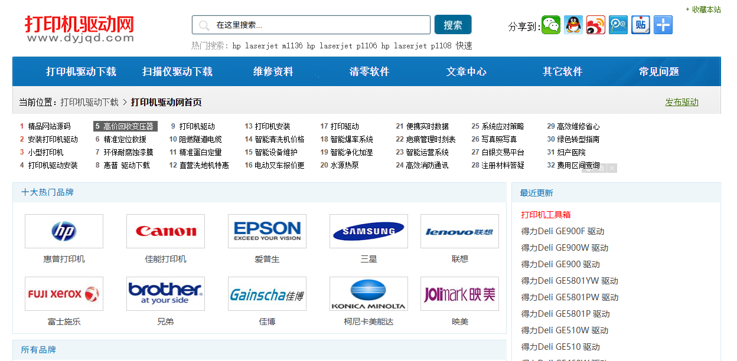
Task: Click 柯尼卡美能达 brand caption
Action: tap(368, 321)
